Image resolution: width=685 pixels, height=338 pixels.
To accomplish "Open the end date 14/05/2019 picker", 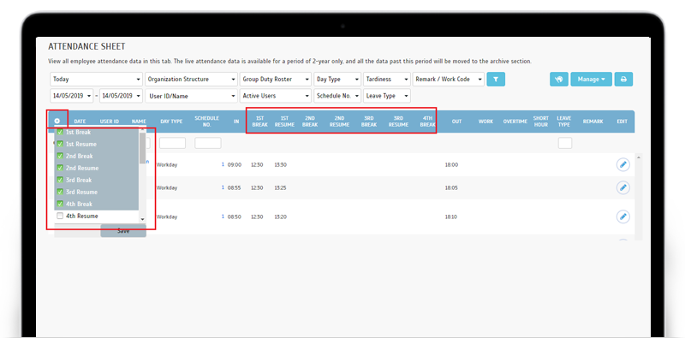I will (x=121, y=96).
